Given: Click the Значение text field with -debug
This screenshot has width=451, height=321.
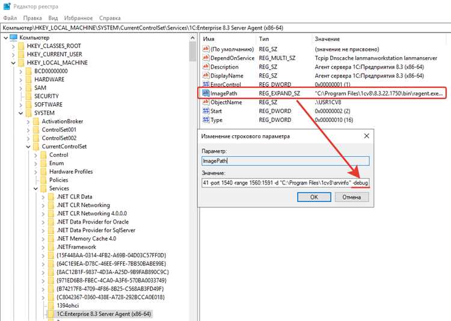Looking at the screenshot, I should (285, 183).
